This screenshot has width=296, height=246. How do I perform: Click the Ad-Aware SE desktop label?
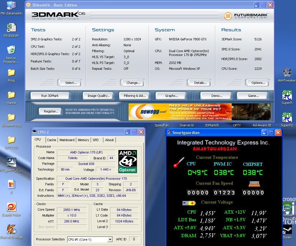pyautogui.click(x=262, y=125)
